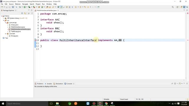Click the Smart Insert status field
The image size is (189, 106).
pyautogui.click(x=124, y=99)
